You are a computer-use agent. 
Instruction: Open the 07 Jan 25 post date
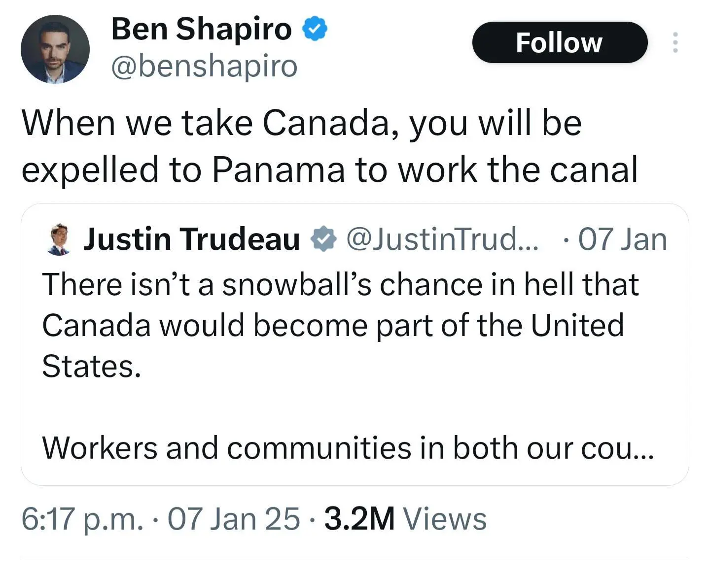(x=234, y=519)
